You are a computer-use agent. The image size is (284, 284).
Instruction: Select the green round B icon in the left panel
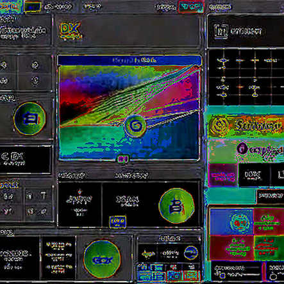click(29, 119)
